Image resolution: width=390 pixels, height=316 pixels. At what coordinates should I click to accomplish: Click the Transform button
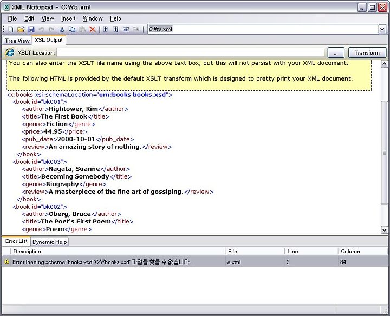click(x=367, y=52)
